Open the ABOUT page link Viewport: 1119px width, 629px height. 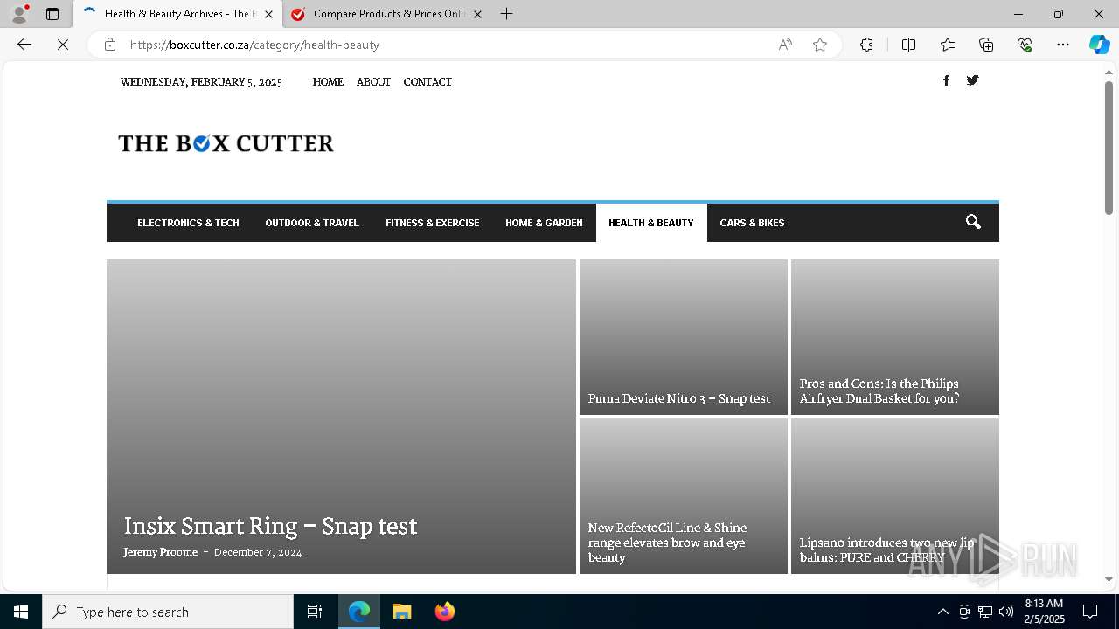373,82
